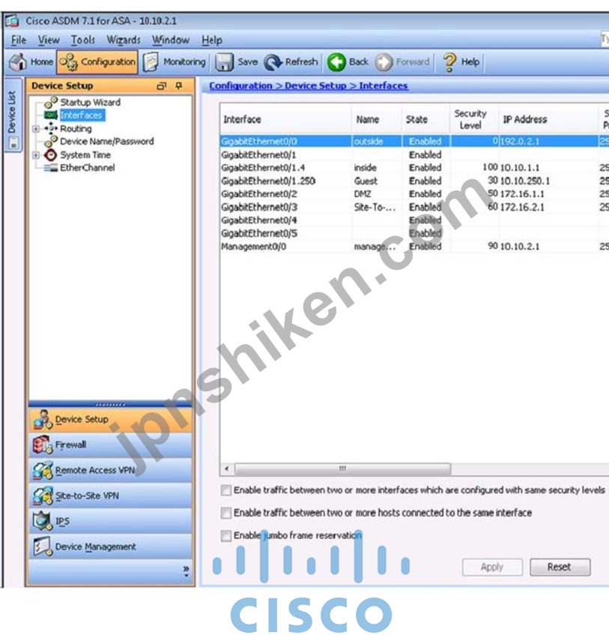609x635 pixels.
Task: Click the Monitoring toolbar icon
Action: tap(151, 62)
